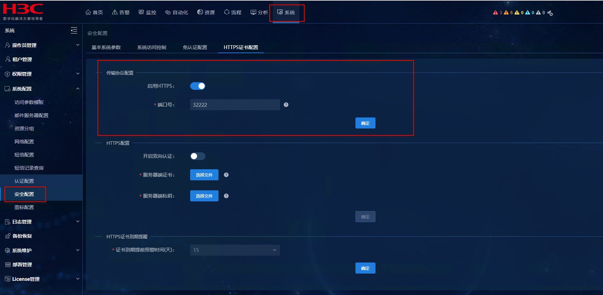Click the monitor icon beside 监控
The height and width of the screenshot is (295, 603).
coord(141,12)
